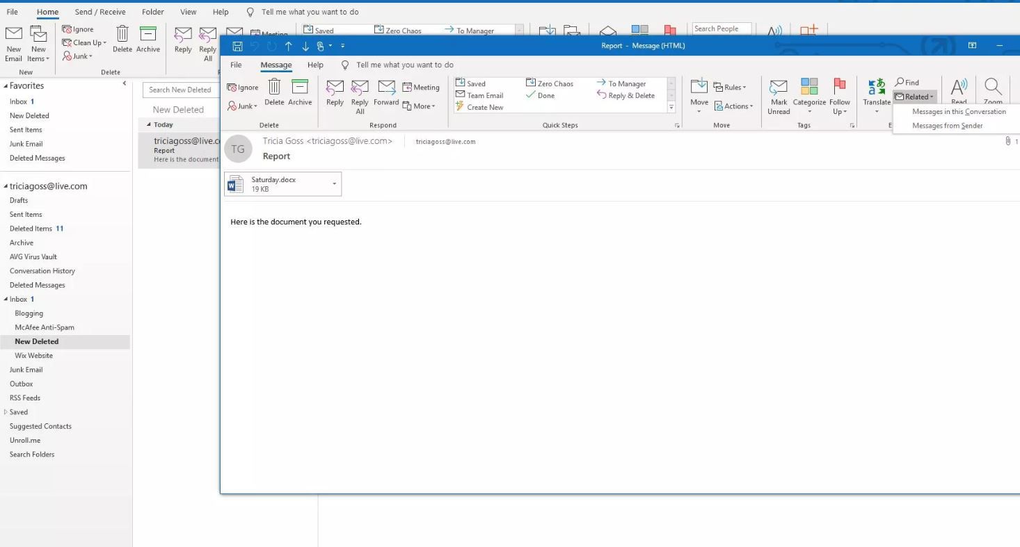The image size is (1020, 547).
Task: Reply to the open Report message
Action: (335, 92)
